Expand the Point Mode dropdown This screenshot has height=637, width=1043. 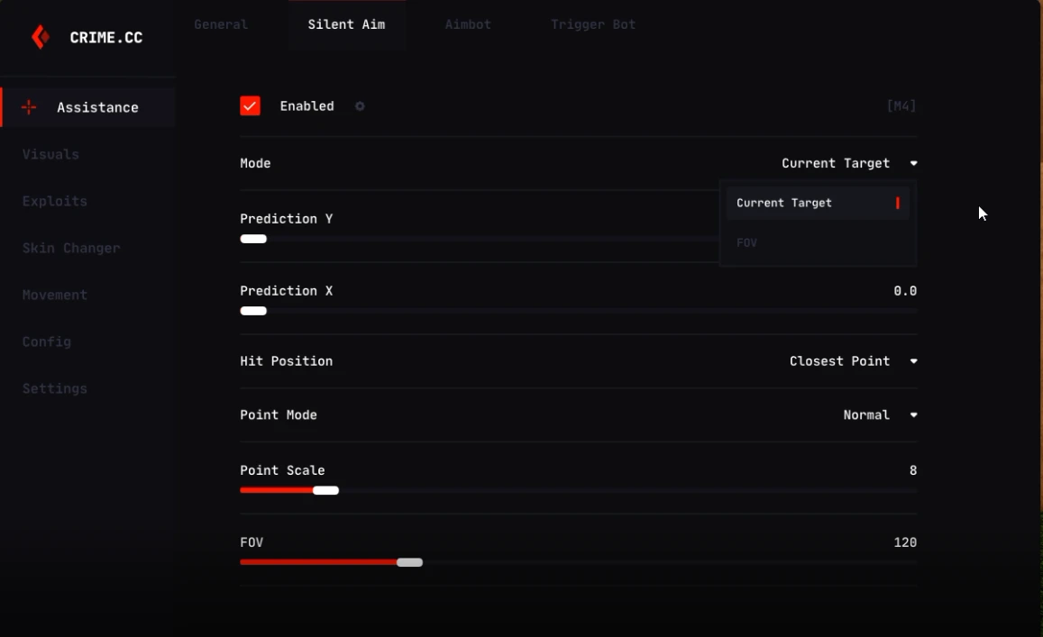[x=880, y=415]
